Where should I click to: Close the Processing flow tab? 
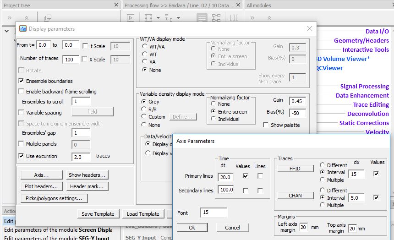(x=238, y=5)
